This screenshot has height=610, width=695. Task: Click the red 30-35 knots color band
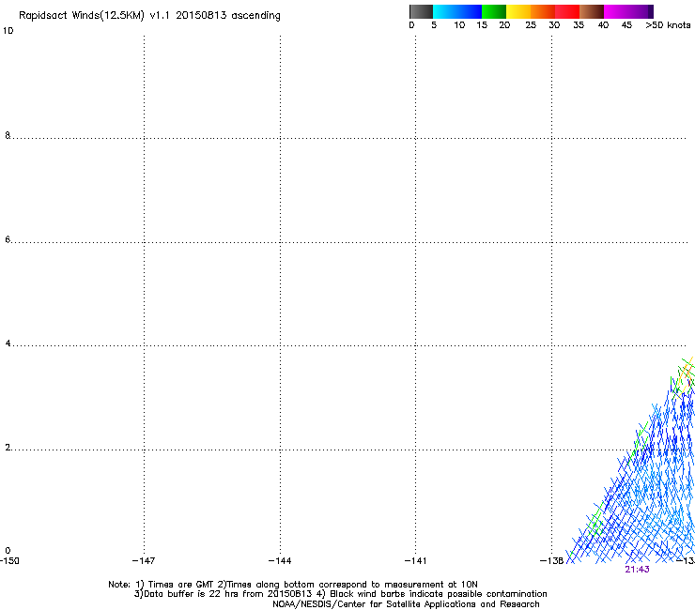pos(567,11)
